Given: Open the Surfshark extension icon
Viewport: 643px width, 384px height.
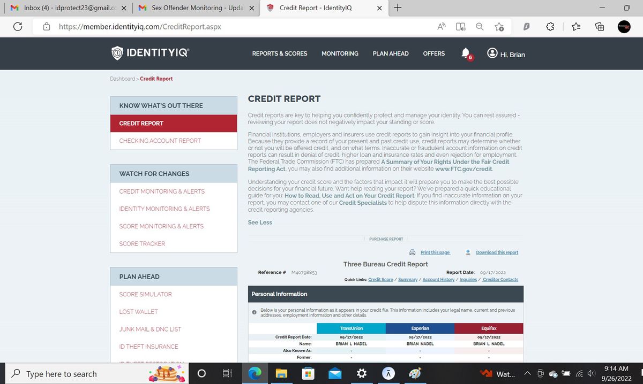Looking at the screenshot, I should [x=526, y=26].
